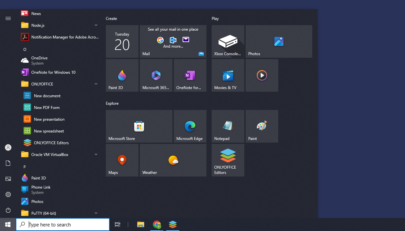Open the Maps tile
The height and width of the screenshot is (231, 405).
(x=122, y=160)
